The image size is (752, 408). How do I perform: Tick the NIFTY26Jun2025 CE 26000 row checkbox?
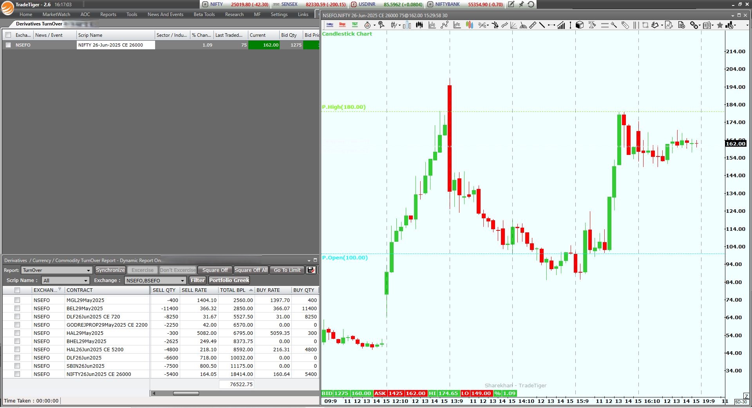click(x=17, y=374)
